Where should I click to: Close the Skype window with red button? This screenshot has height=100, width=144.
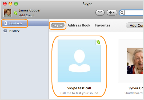(5, 4)
